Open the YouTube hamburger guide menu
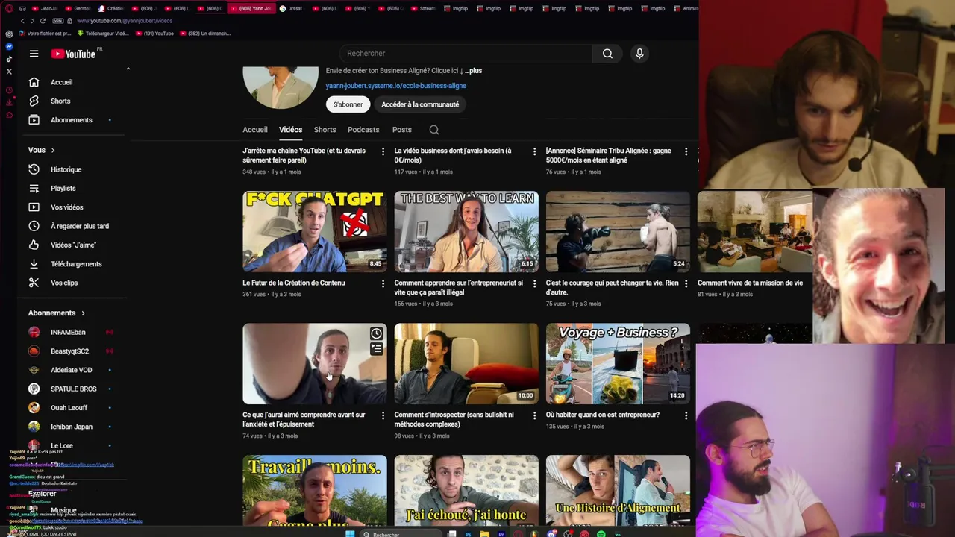Screen dimensions: 955x537 [x=34, y=54]
